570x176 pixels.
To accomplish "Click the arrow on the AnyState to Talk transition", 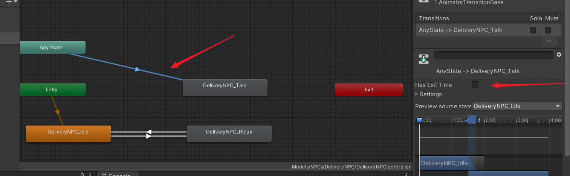I will (138, 69).
